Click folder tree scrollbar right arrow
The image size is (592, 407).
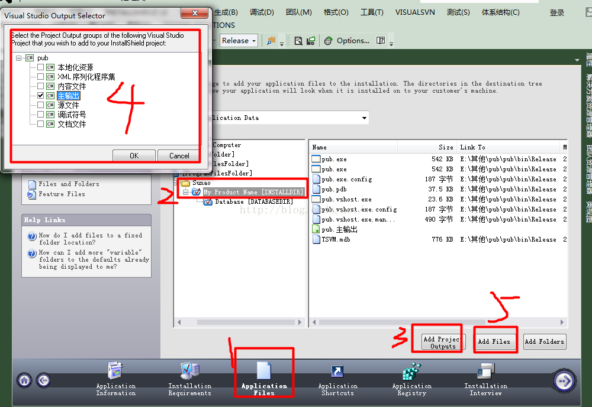tap(300, 322)
